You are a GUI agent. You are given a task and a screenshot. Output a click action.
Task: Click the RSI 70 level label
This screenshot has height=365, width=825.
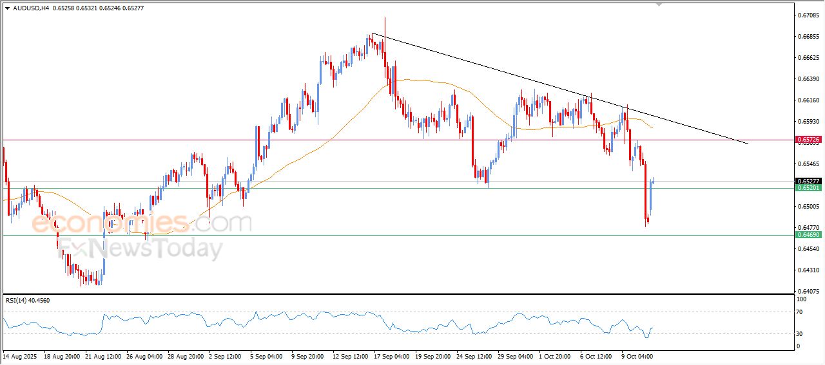(801, 312)
